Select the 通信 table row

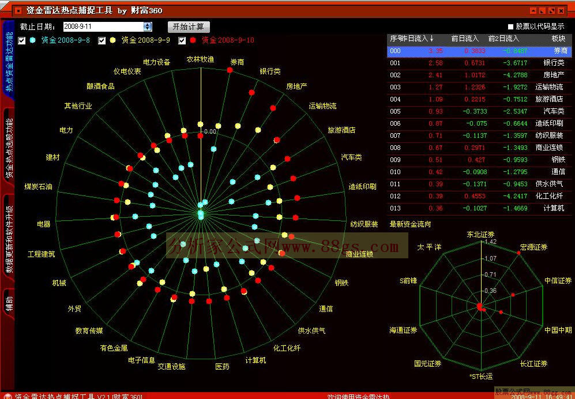pyautogui.click(x=479, y=172)
